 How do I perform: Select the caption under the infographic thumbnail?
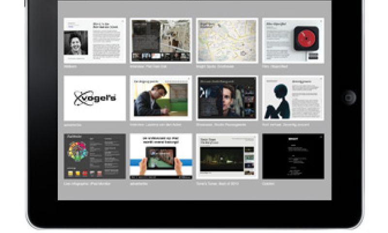click(87, 183)
